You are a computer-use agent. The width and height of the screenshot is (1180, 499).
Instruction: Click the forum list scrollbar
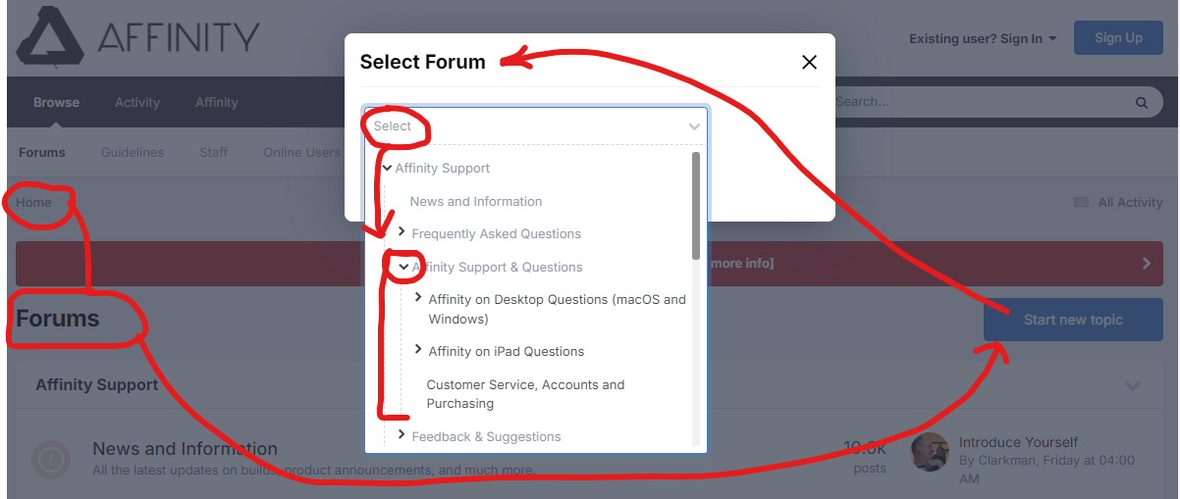click(x=696, y=205)
